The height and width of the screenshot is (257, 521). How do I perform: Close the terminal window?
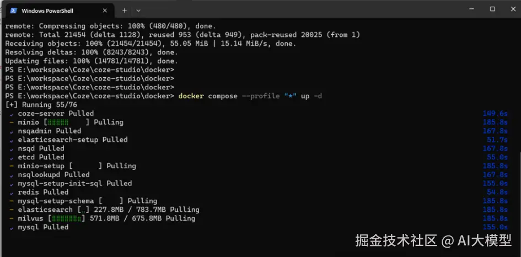click(x=513, y=9)
